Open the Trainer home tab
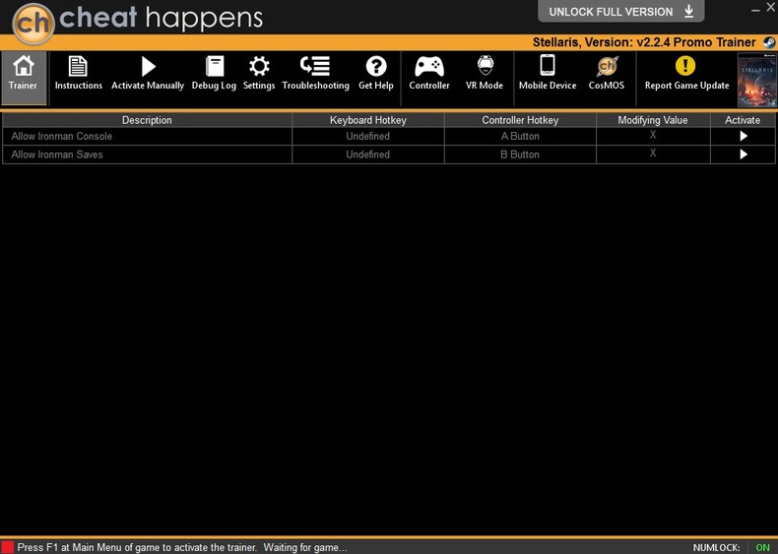The width and height of the screenshot is (778, 554). point(24,78)
